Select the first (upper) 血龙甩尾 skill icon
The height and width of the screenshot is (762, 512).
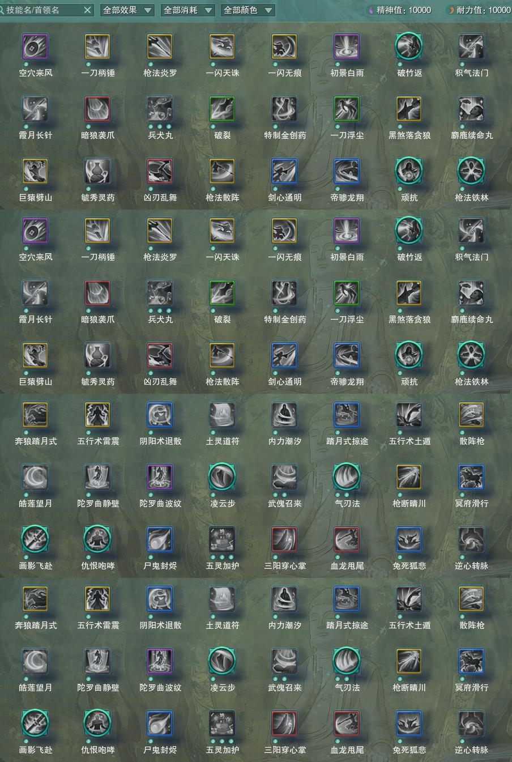[x=347, y=539]
